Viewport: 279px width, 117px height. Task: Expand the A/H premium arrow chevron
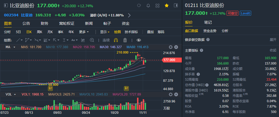[129, 15]
